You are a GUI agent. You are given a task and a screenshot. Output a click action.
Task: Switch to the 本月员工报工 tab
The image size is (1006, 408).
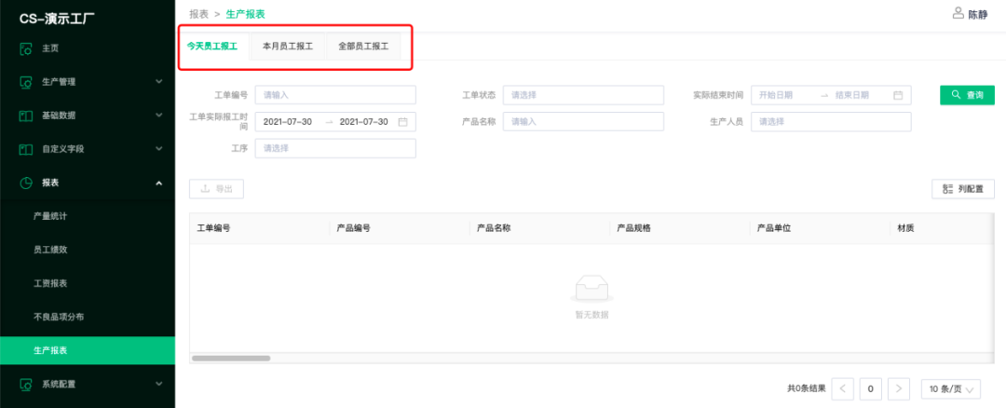(x=288, y=46)
